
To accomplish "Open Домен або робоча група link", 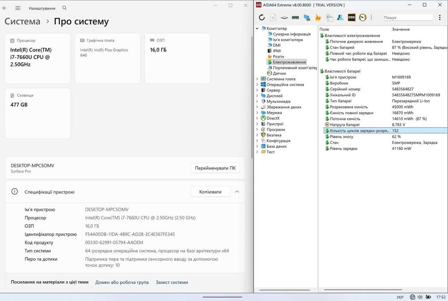I will pyautogui.click(x=122, y=282).
